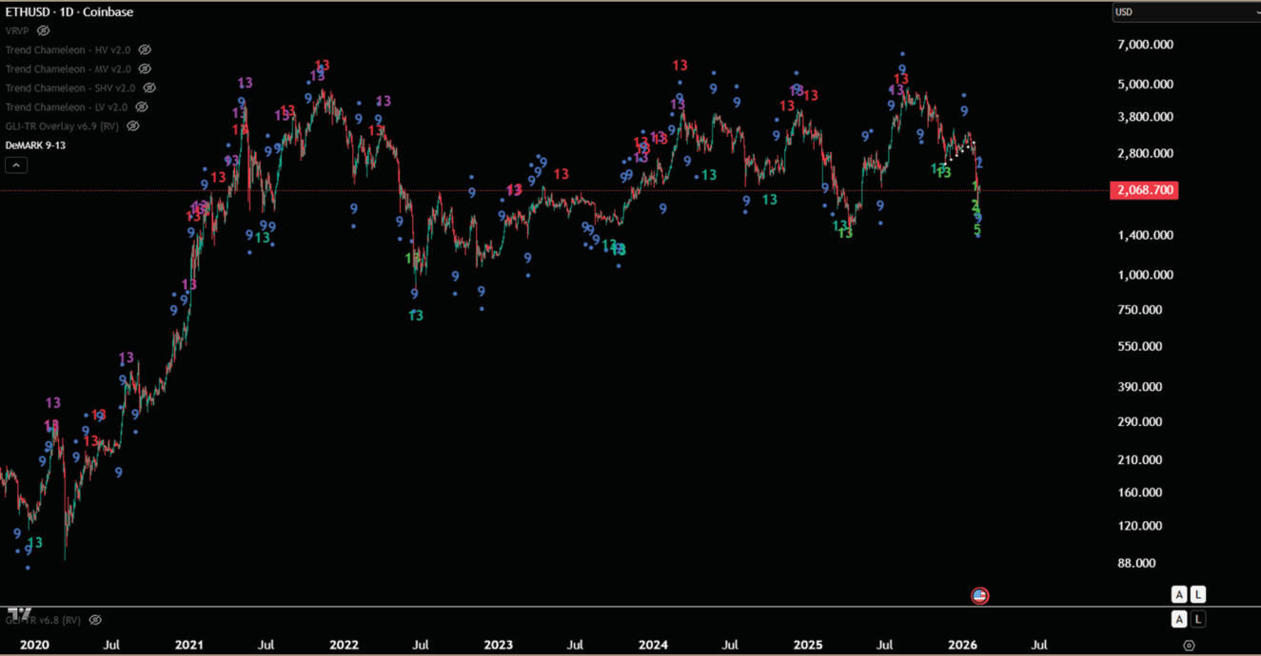Screen dimensions: 1261x656
Task: Unhide Trend Chameleon - HV v2.0 indicator
Action: point(145,49)
